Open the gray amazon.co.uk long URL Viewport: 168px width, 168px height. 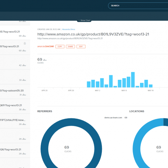pyautogui.click(x=70, y=38)
